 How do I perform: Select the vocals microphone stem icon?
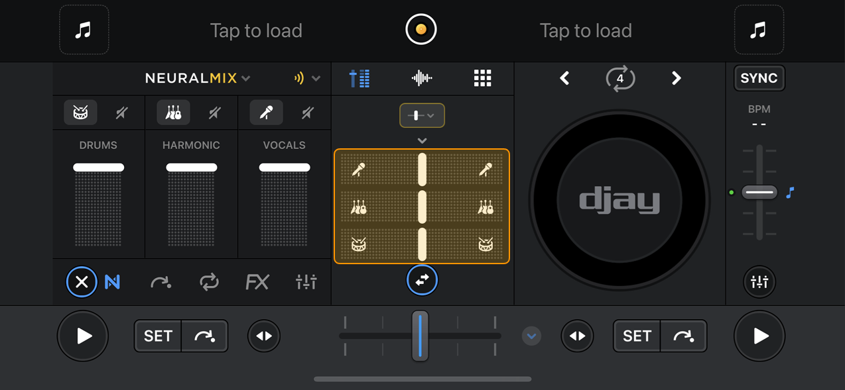coord(265,112)
